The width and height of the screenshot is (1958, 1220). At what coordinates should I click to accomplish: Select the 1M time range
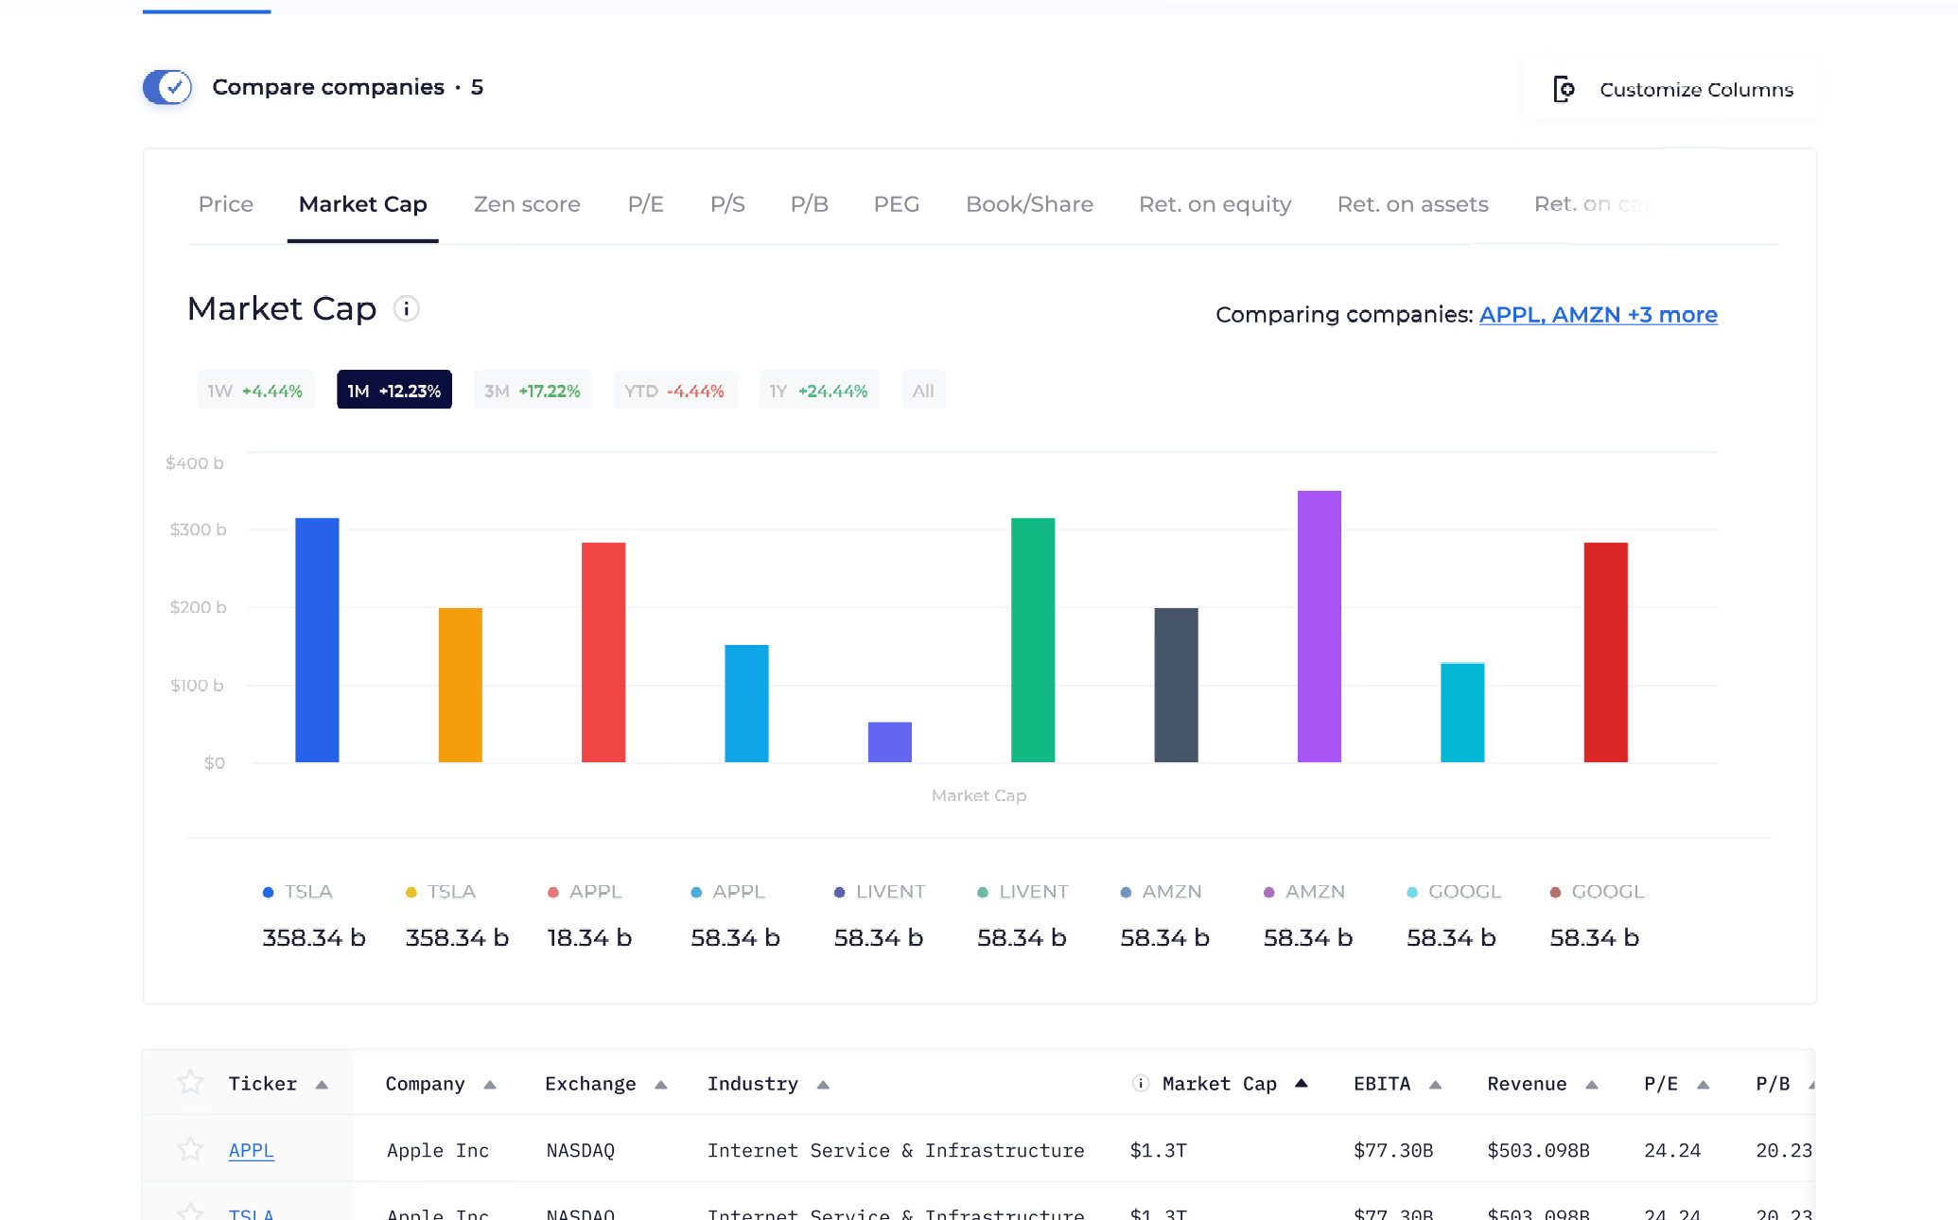[x=394, y=391]
